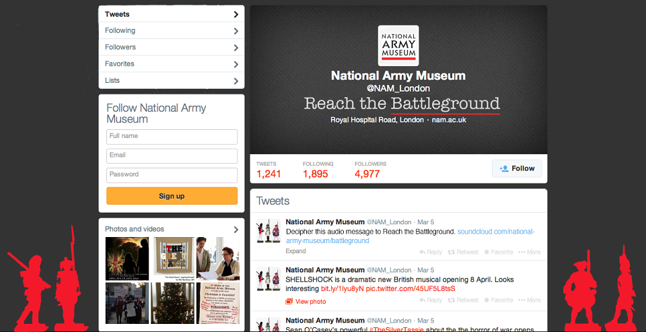This screenshot has height=332, width=646.
Task: Click the Mar 5 timestamp on SHELLSHOCK tweet
Action: tap(425, 270)
